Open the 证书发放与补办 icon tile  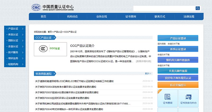(188, 98)
